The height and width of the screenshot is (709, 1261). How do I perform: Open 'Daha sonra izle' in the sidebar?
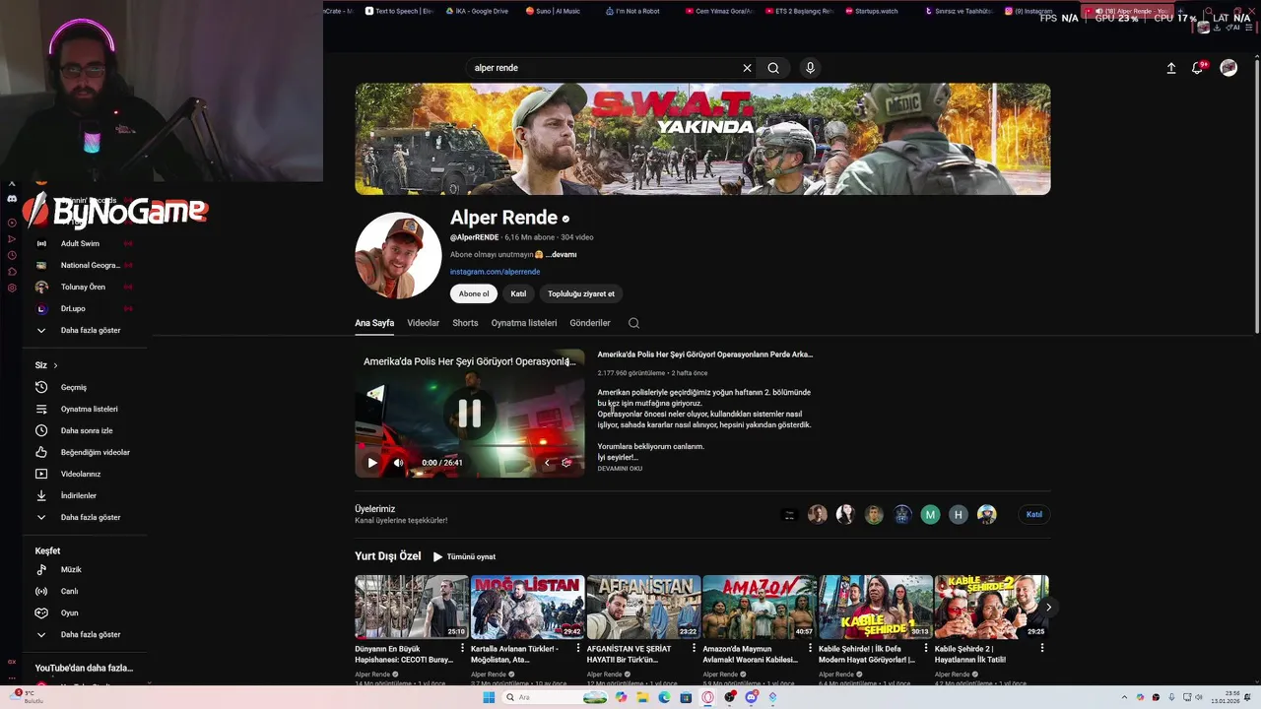point(87,430)
